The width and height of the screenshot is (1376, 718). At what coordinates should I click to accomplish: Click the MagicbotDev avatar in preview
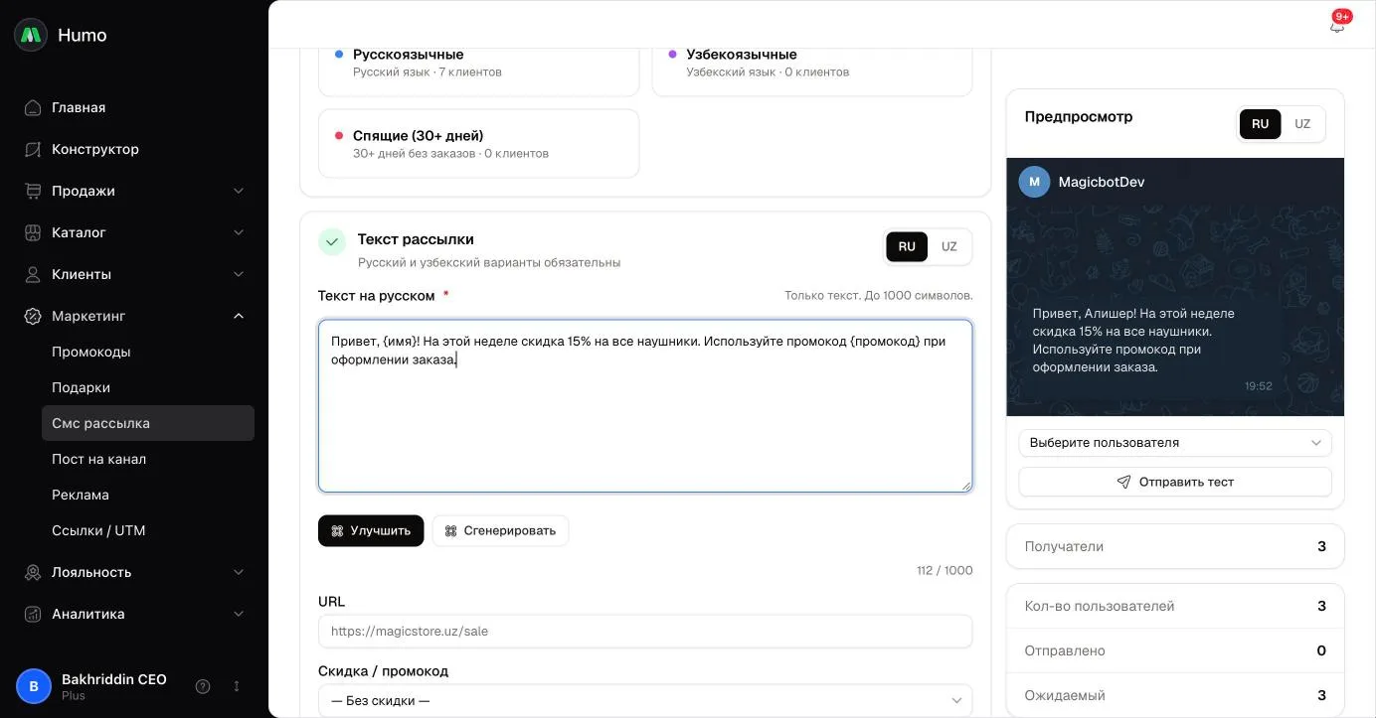(1034, 182)
